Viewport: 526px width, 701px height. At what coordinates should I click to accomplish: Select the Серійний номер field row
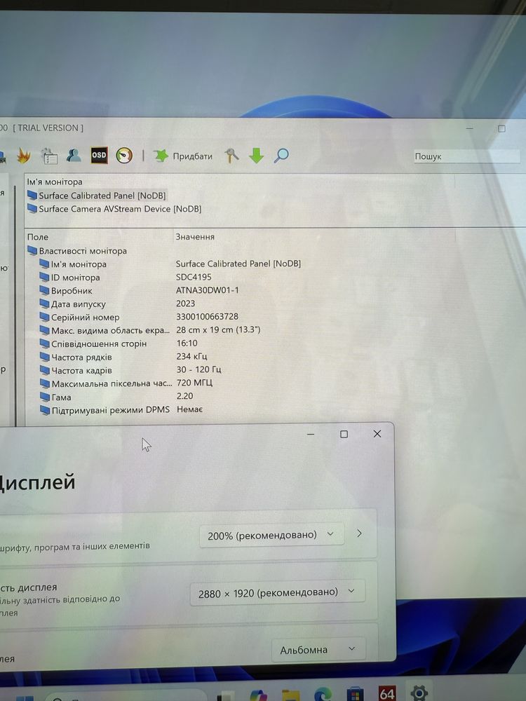pyautogui.click(x=79, y=318)
